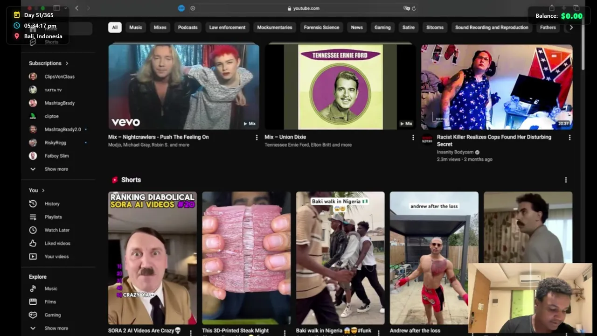Open options menu for Racist Killer video
The width and height of the screenshot is (597, 336).
pyautogui.click(x=569, y=138)
